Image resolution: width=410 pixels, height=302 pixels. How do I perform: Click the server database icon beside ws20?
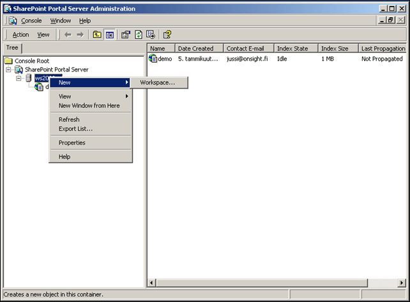pos(29,78)
